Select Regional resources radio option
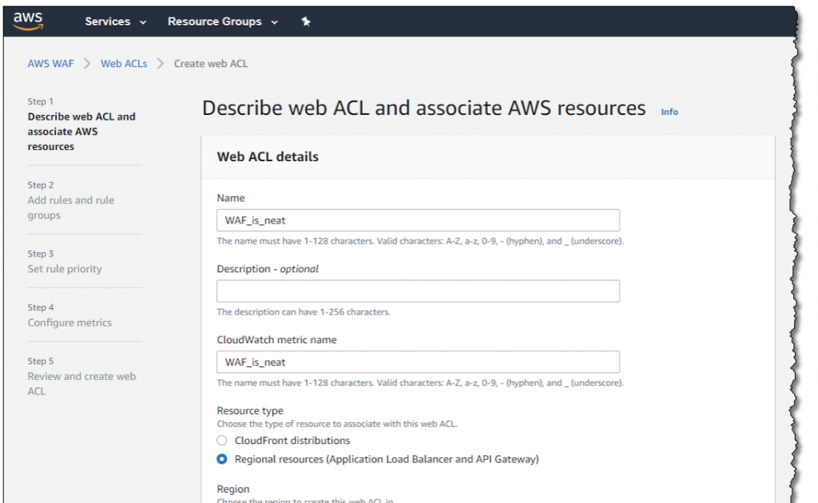Viewport: 818px width, 503px height. pyautogui.click(x=222, y=459)
